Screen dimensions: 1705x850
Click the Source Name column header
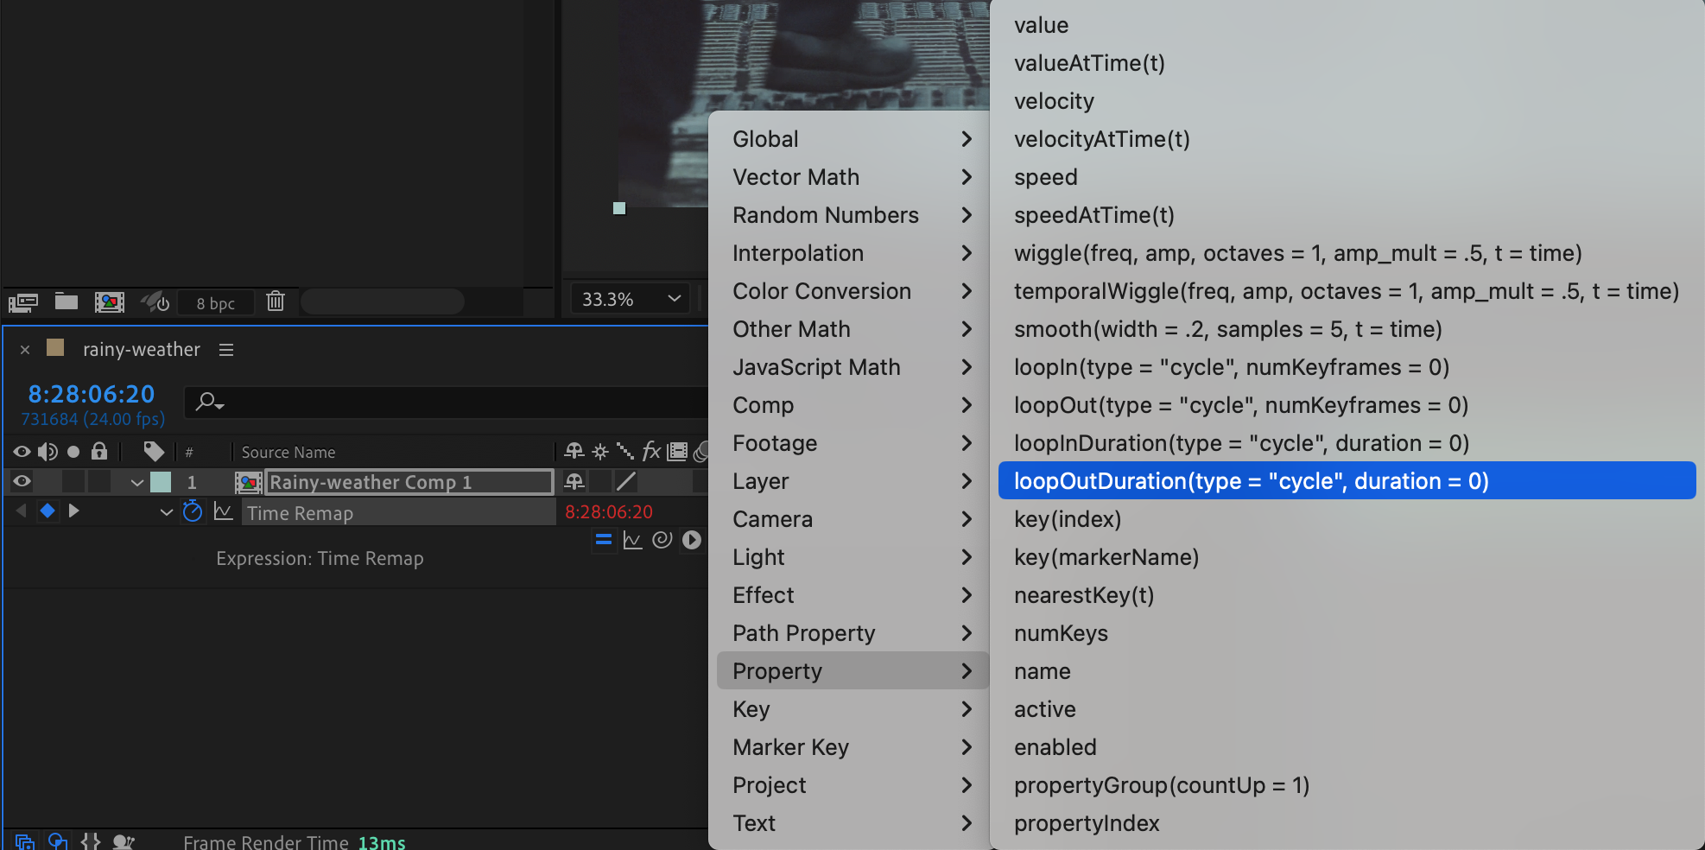click(x=288, y=452)
